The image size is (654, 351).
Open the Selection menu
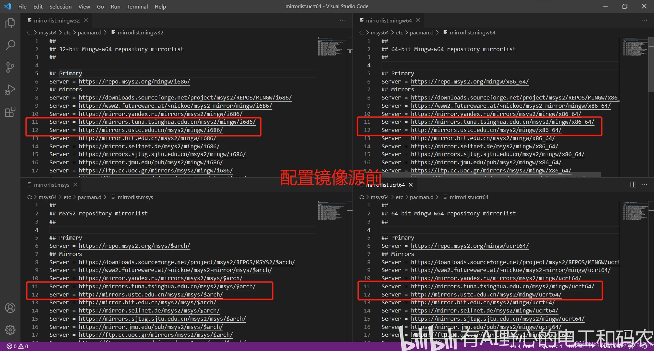point(60,6)
